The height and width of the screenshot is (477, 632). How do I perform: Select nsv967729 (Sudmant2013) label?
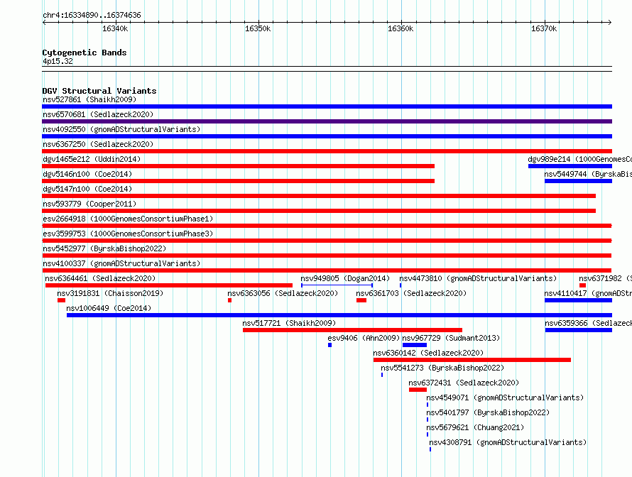pyautogui.click(x=451, y=338)
